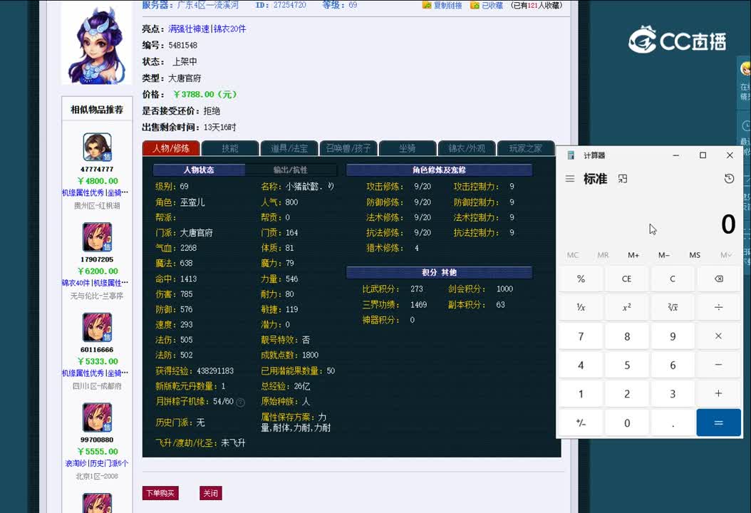Click the 浪淘纱|历史门派6个 link
Image resolution: width=751 pixels, height=513 pixels.
pyautogui.click(x=97, y=463)
